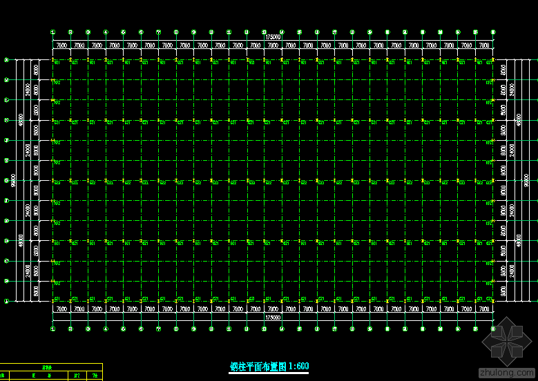
Task: Select the topmost axis bubble on left side
Action: coord(6,60)
